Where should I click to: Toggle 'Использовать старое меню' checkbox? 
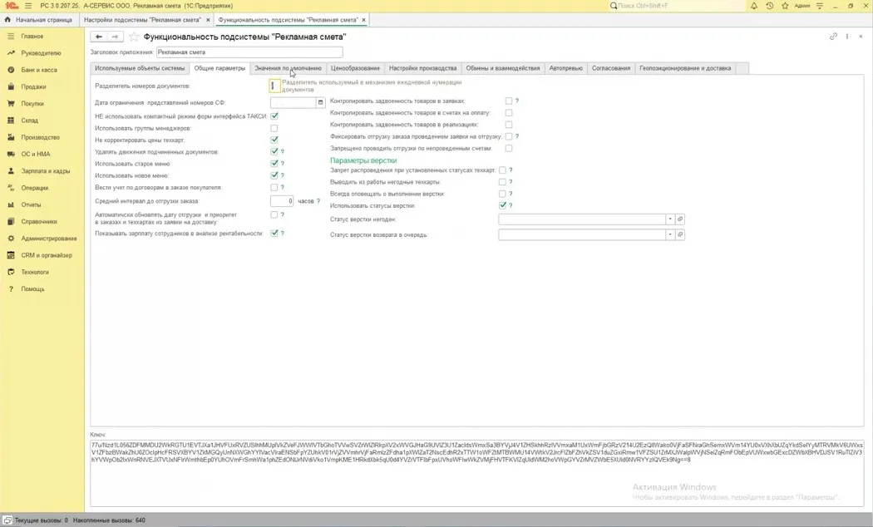pos(274,164)
